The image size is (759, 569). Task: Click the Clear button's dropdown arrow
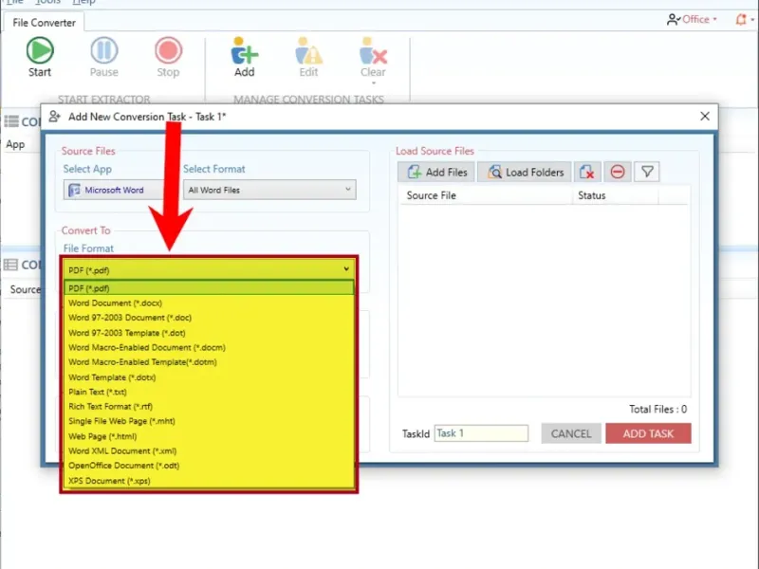coord(373,83)
